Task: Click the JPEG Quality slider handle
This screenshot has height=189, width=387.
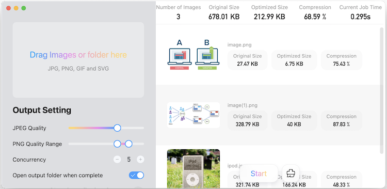Action: [x=117, y=128]
